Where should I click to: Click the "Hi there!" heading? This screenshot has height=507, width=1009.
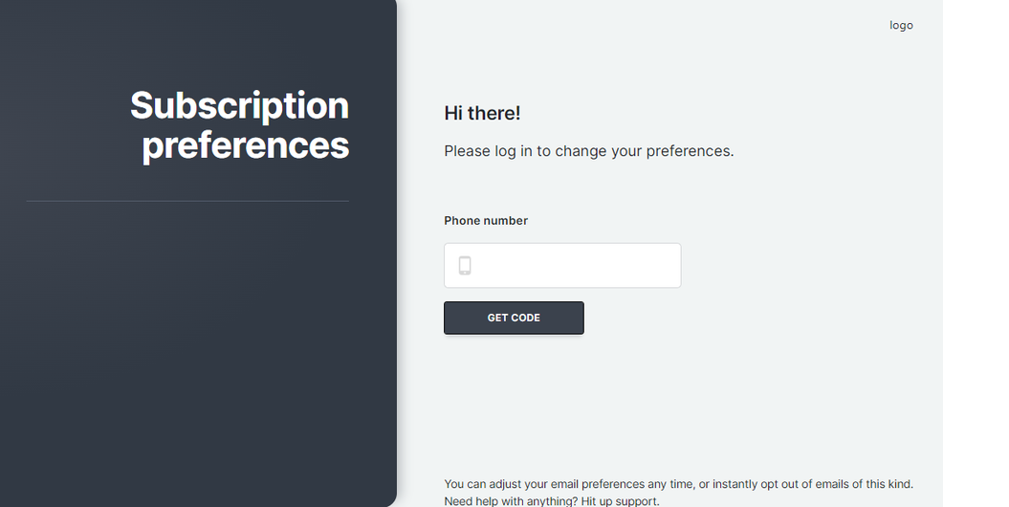(x=482, y=113)
